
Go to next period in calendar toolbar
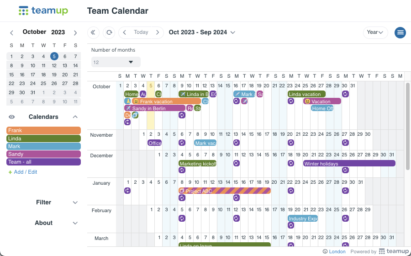158,32
